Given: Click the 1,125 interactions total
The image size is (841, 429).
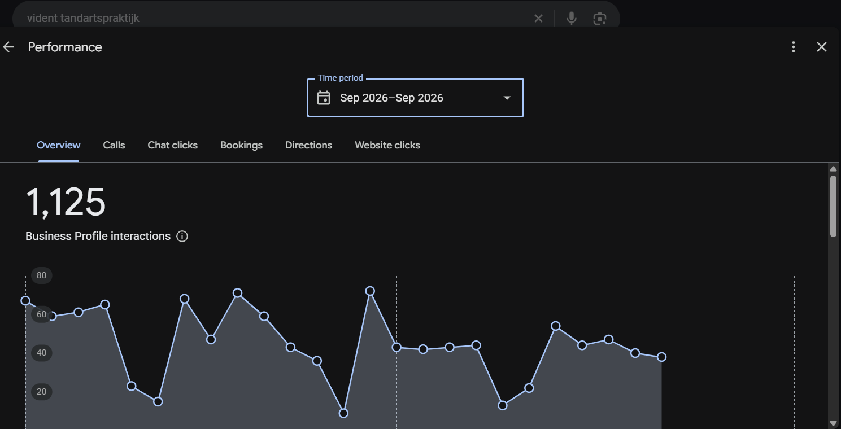Looking at the screenshot, I should pos(66,202).
